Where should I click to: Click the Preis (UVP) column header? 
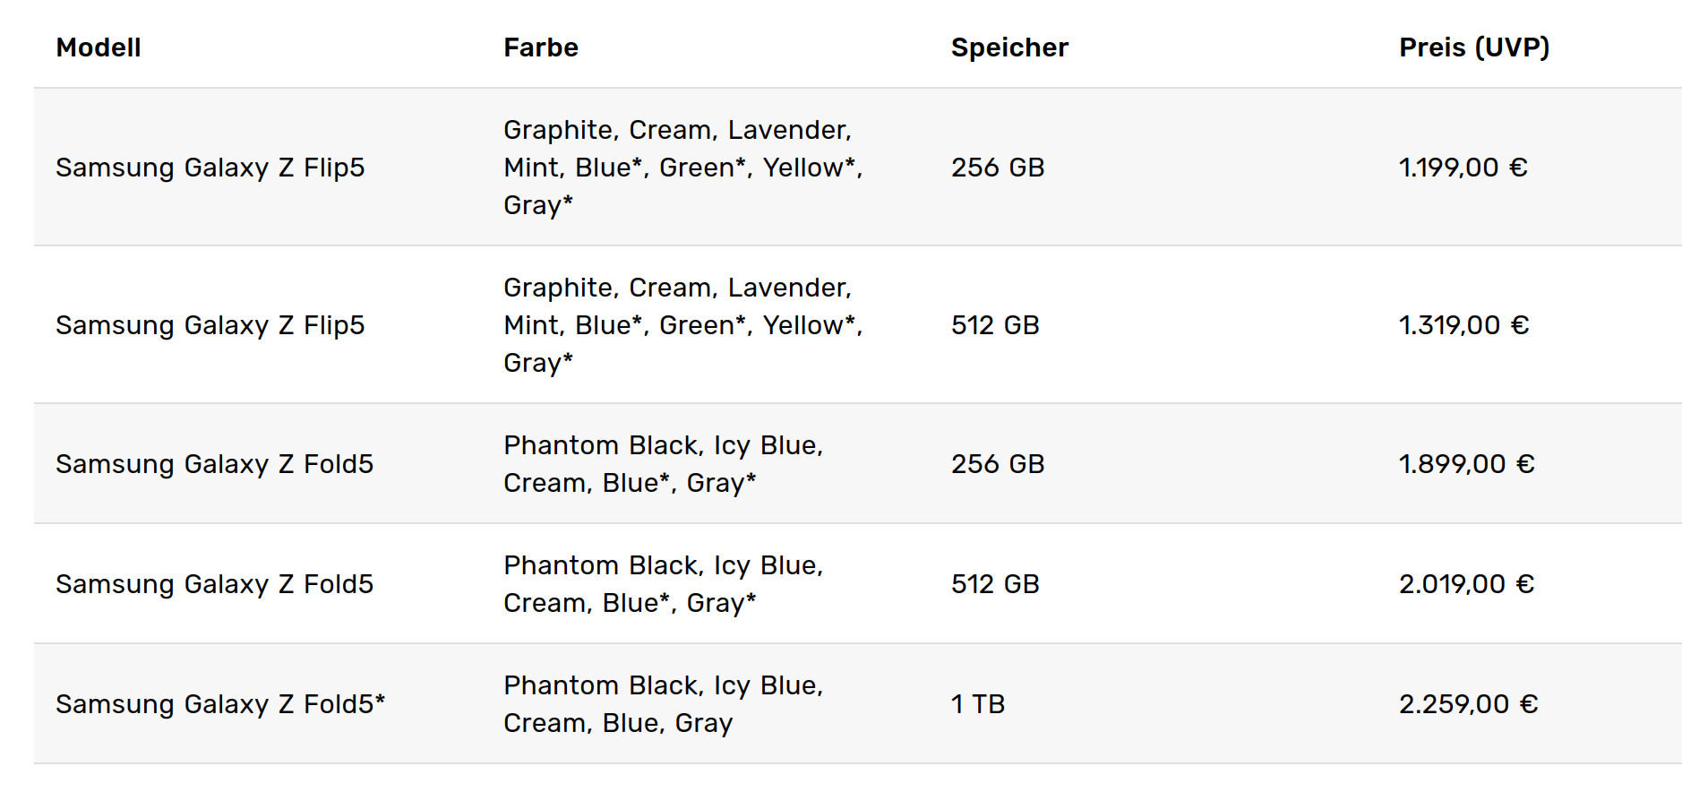pos(1474,47)
